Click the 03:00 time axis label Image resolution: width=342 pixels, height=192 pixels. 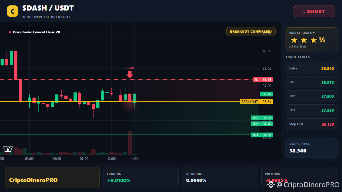pyautogui.click(x=29, y=159)
